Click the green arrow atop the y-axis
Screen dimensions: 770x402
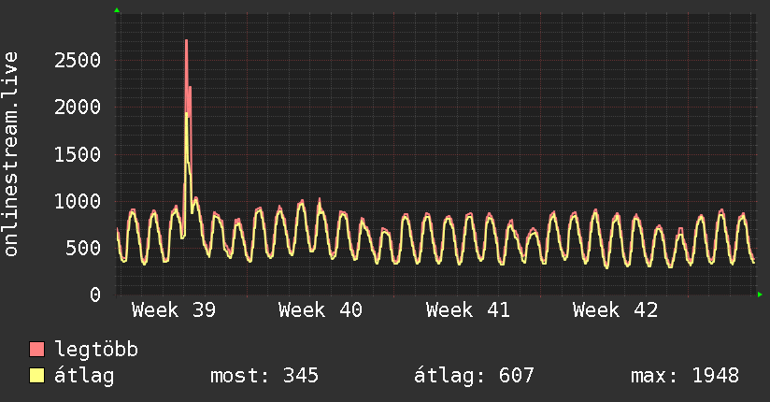[x=117, y=10]
